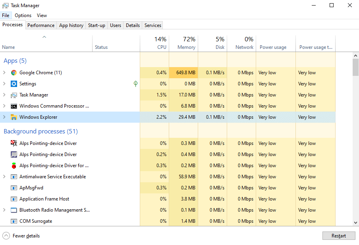359x245 pixels.
Task: Collapse the view via Fewer details arrow
Action: click(6, 235)
